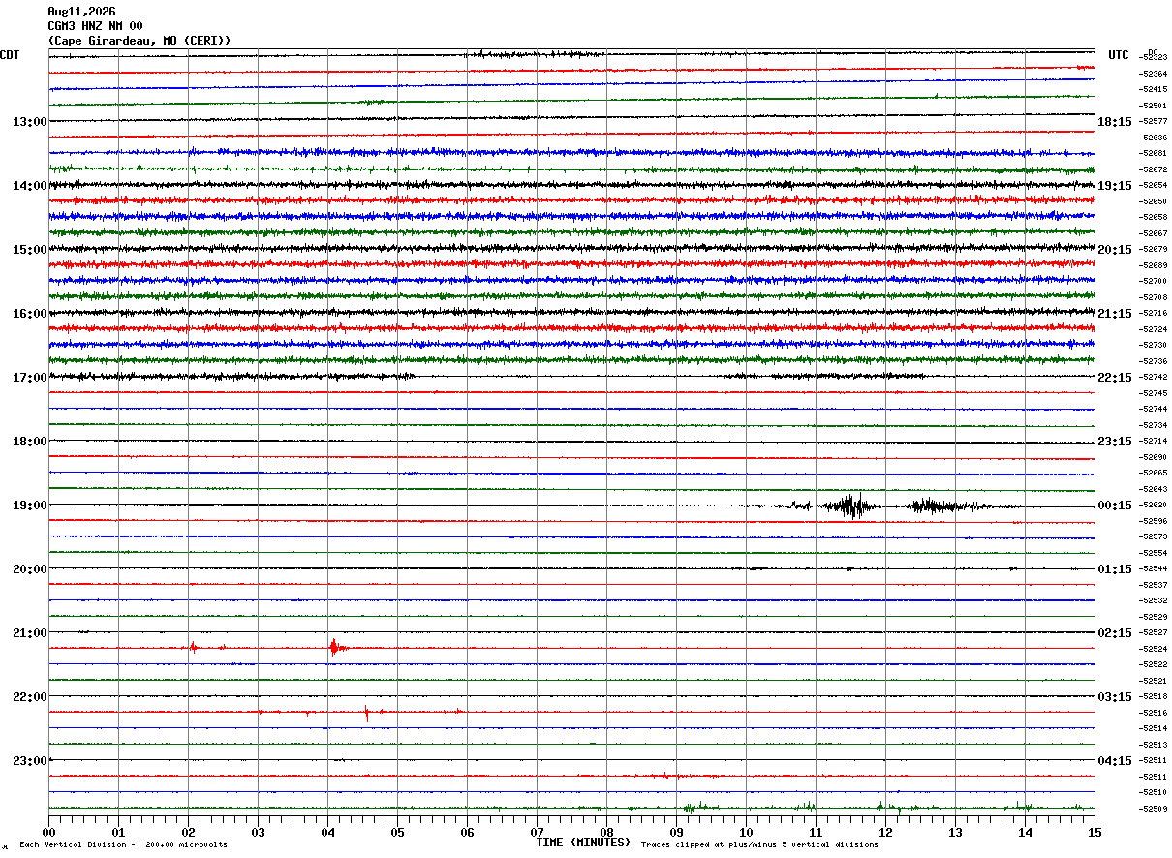Click the "Traces clipped at plus/minus 5 vertical divisions" note

pos(759,845)
